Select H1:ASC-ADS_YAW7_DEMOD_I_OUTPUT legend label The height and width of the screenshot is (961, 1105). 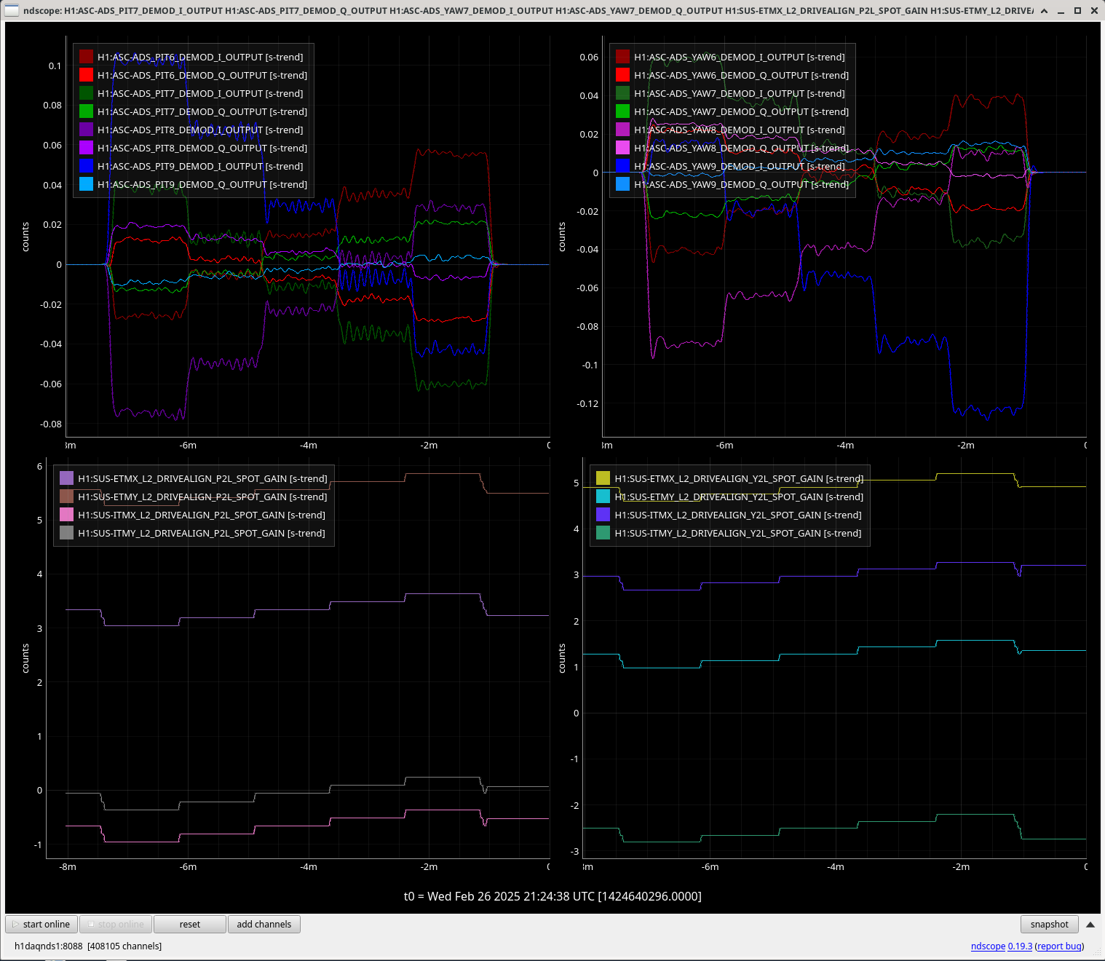point(740,93)
